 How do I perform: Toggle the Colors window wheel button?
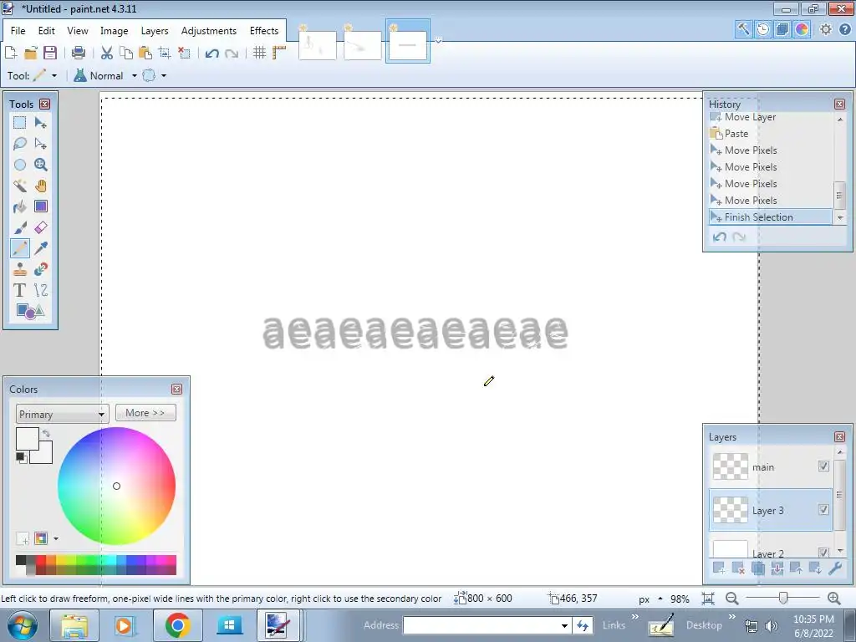tap(802, 29)
